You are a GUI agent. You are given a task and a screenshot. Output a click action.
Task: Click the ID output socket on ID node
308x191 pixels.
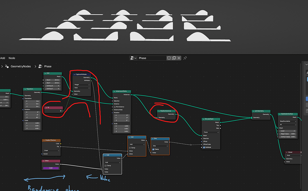coord(63,111)
